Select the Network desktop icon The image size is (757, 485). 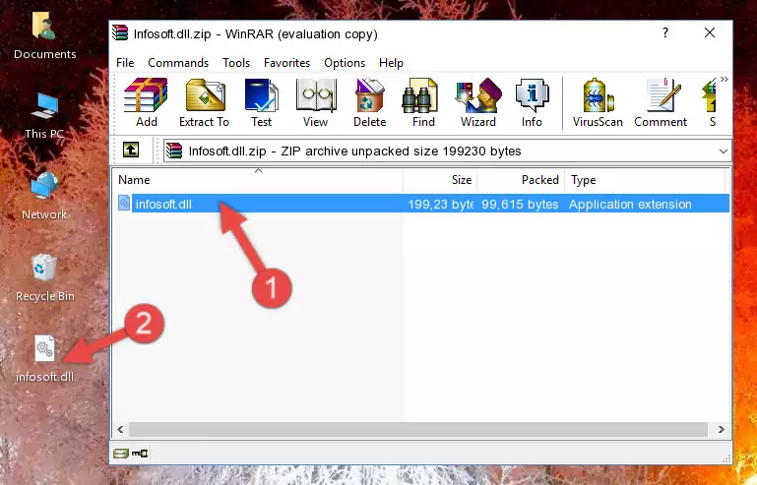[x=44, y=197]
